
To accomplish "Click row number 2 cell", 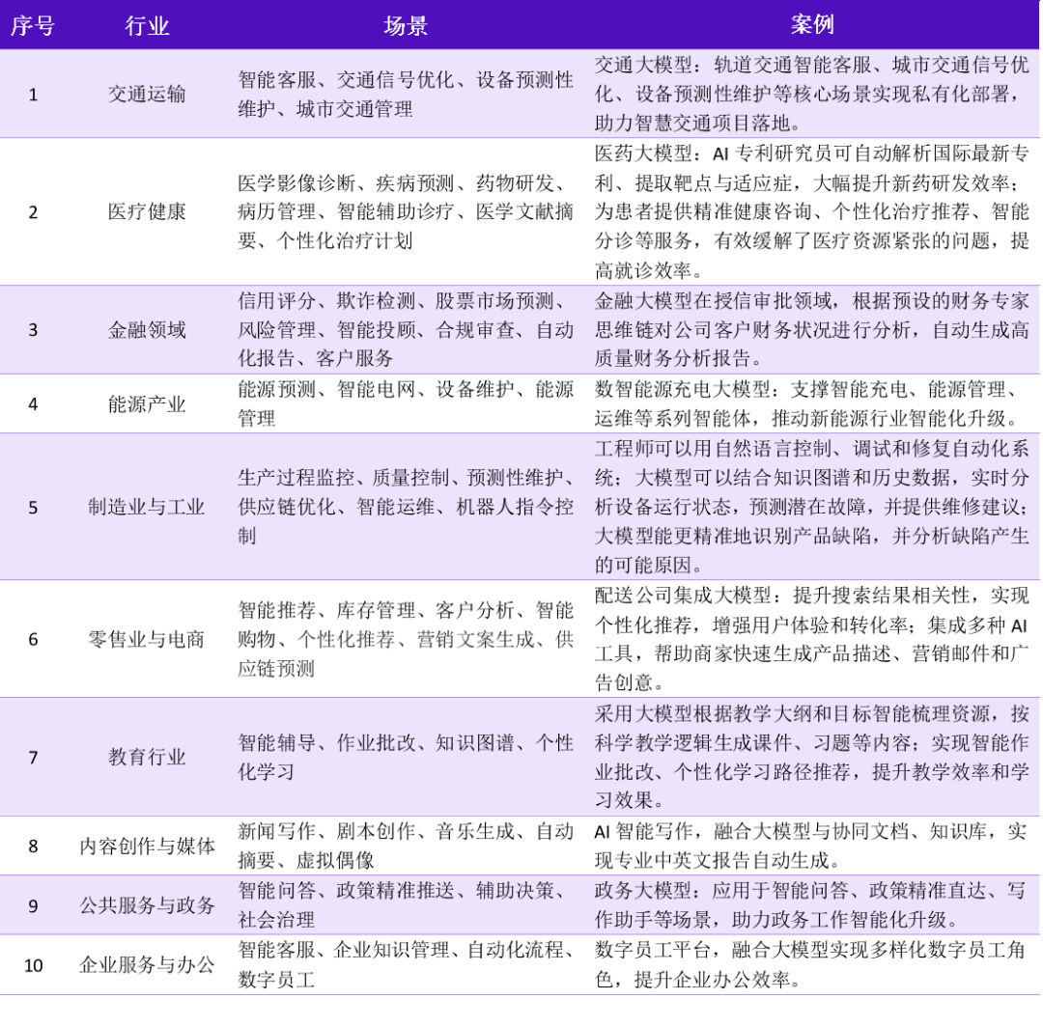I will (33, 212).
